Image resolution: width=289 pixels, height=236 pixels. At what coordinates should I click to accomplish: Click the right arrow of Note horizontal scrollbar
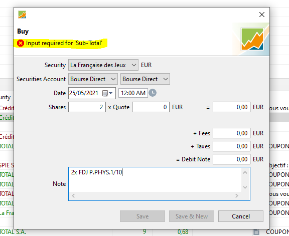tap(237, 196)
